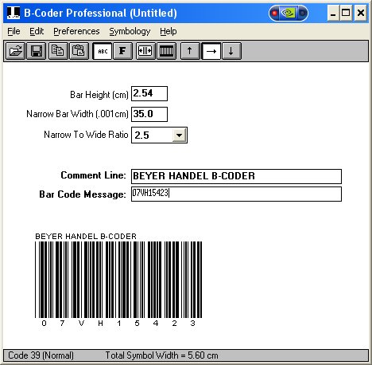Expand the Narrow To Wide Ratio dropdown

coord(179,135)
